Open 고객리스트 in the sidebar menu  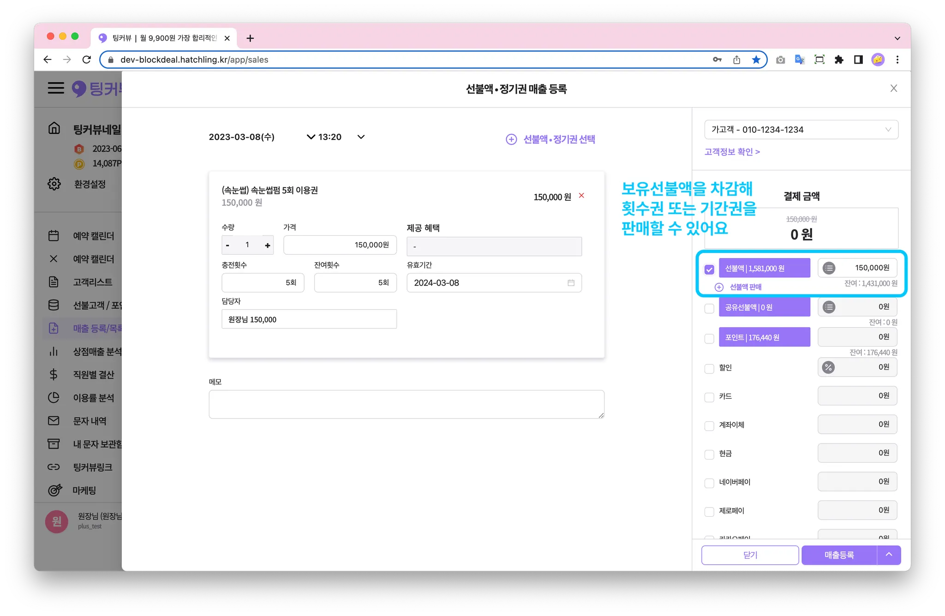[92, 282]
